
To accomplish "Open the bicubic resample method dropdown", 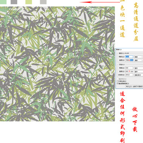I will point(134,86).
